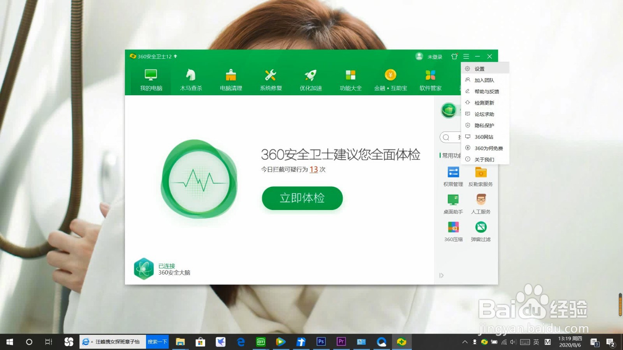The width and height of the screenshot is (623, 350).
Task: Open 系统修复 system repair
Action: (271, 80)
